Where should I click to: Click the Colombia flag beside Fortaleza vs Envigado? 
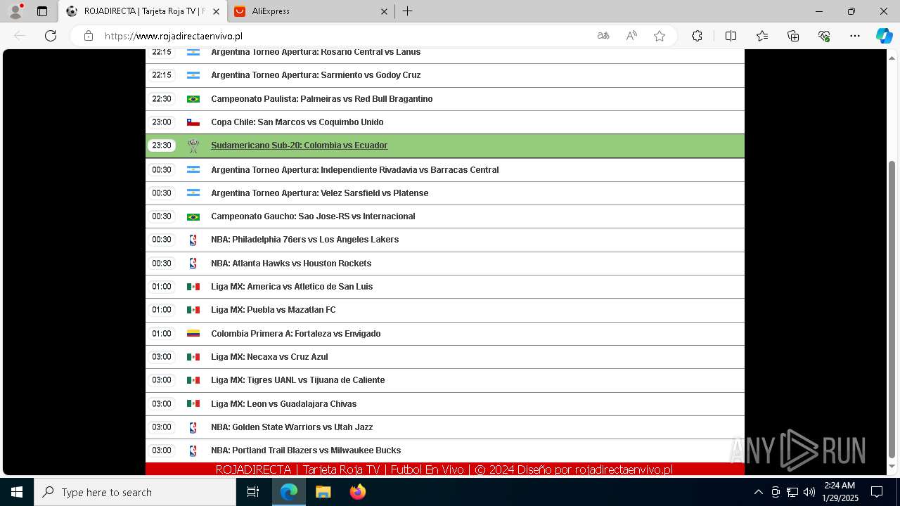tap(193, 334)
